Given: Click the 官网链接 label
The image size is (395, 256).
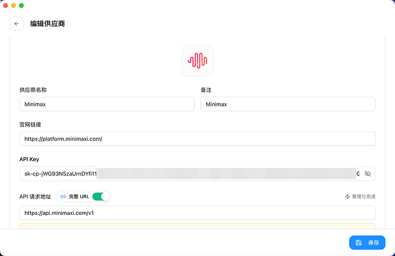Looking at the screenshot, I should (30, 125).
